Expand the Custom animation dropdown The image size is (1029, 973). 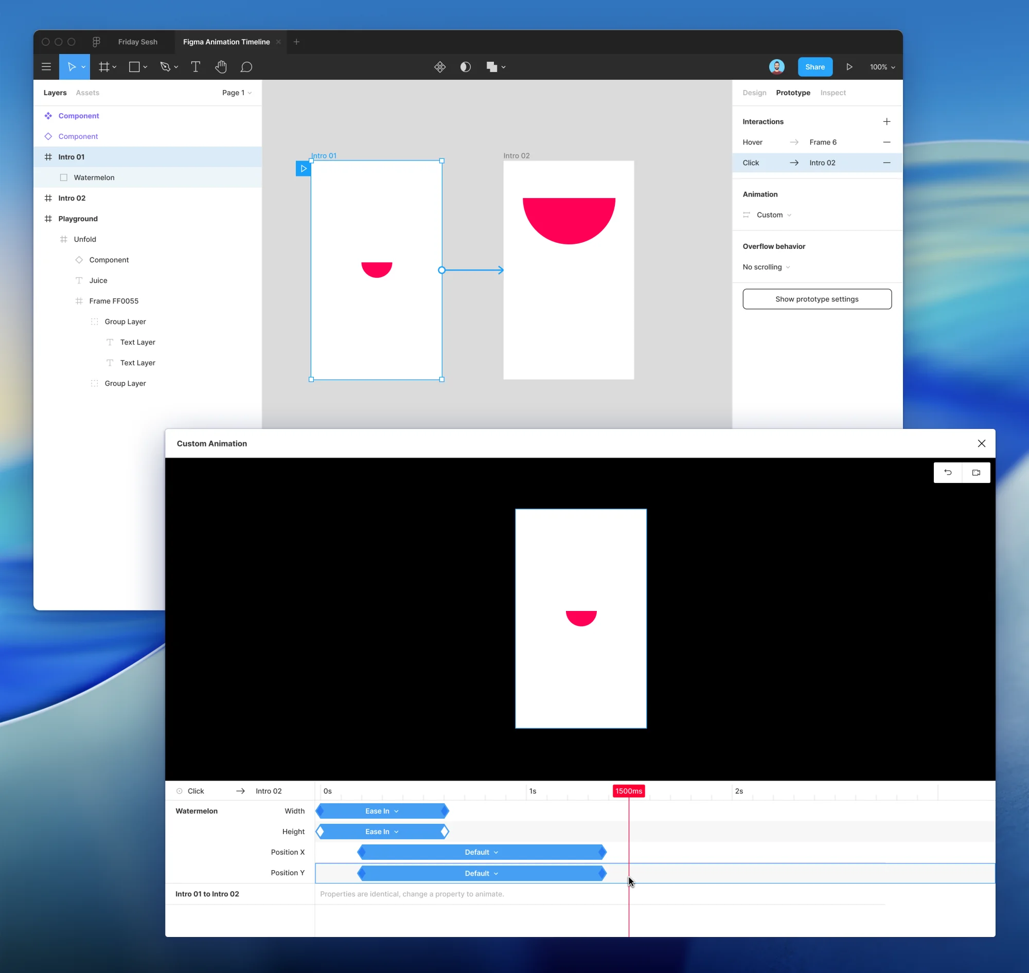pos(774,215)
